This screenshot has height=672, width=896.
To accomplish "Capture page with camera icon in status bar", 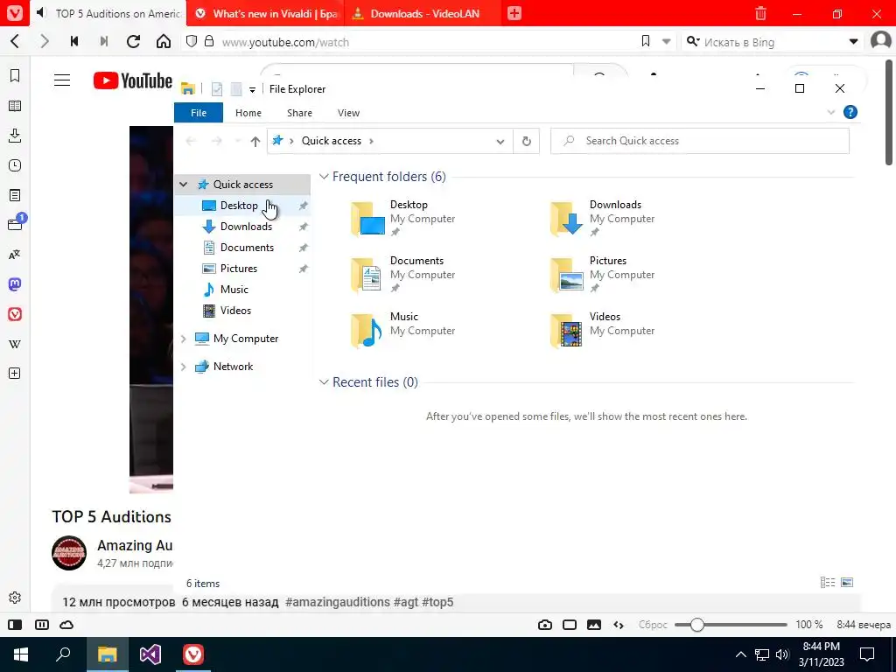I will coord(545,625).
